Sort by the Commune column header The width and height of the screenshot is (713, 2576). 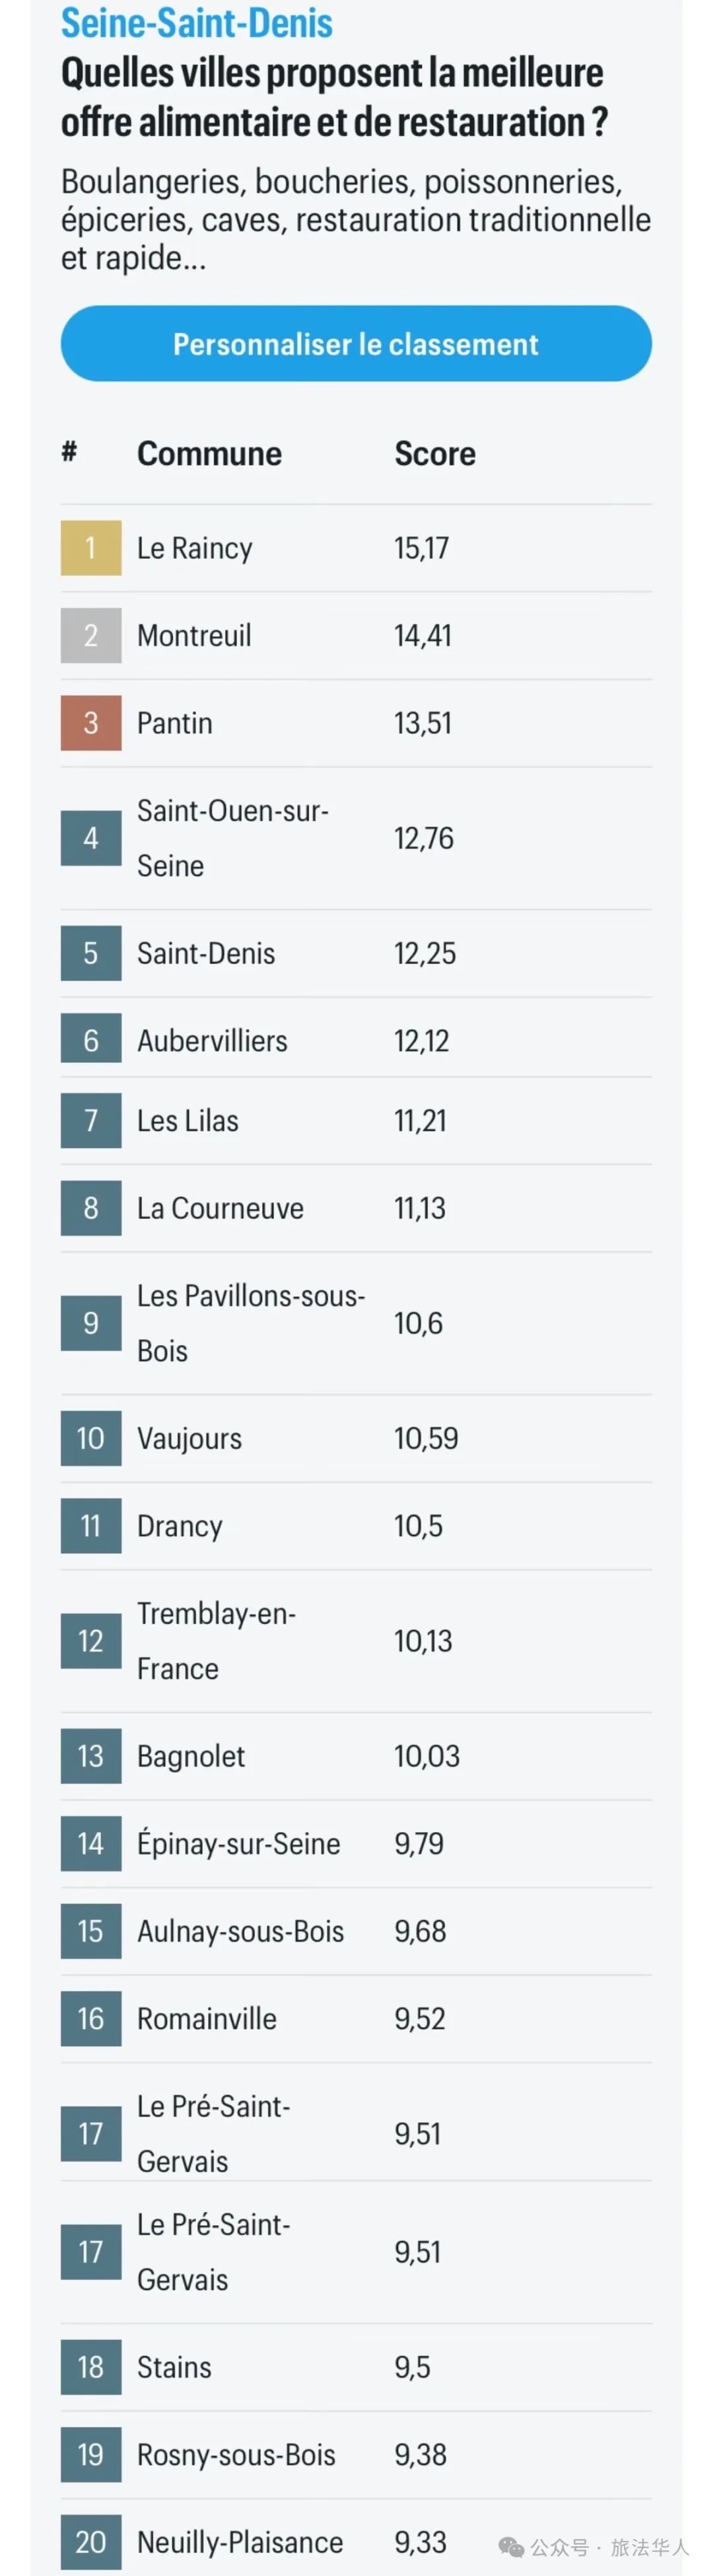[210, 453]
